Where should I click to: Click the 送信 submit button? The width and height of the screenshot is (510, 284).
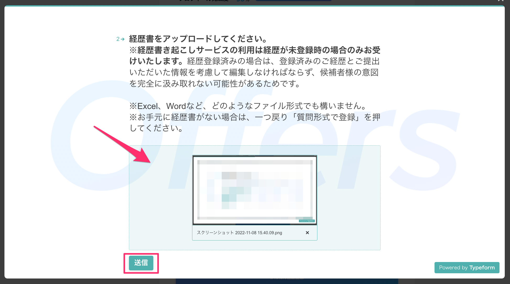[141, 263]
